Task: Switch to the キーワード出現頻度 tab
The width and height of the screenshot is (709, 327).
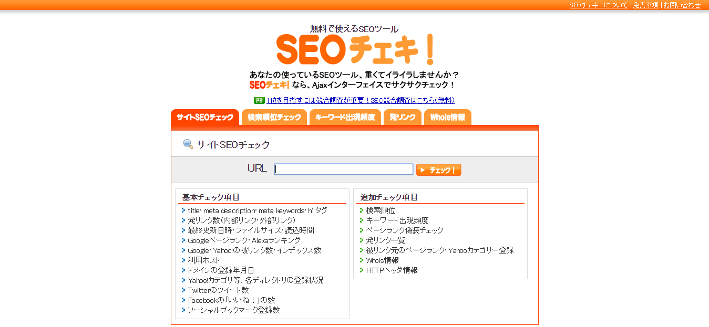Action: pyautogui.click(x=345, y=118)
